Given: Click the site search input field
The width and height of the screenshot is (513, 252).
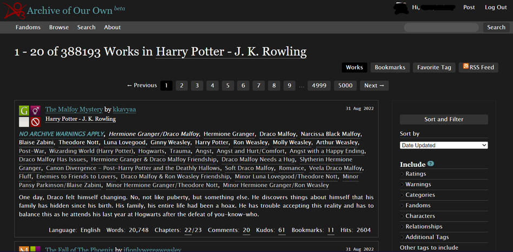Looking at the screenshot, I should pos(441,28).
